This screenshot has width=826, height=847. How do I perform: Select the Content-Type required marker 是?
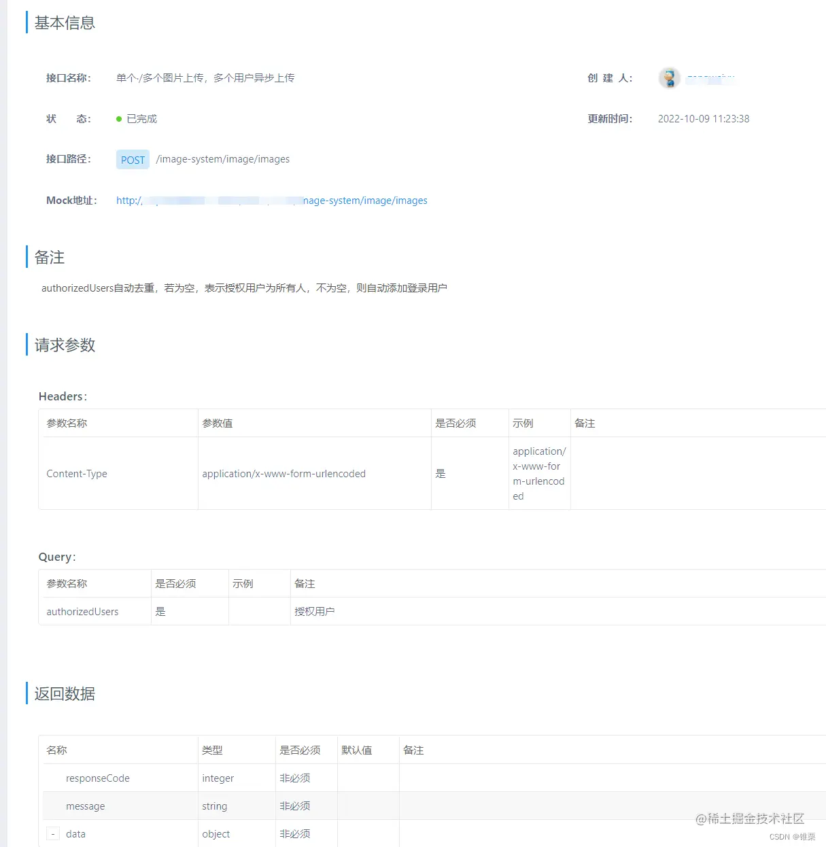coord(441,473)
